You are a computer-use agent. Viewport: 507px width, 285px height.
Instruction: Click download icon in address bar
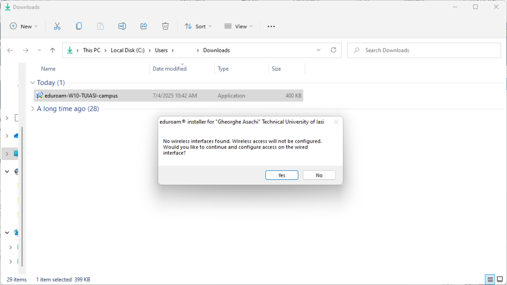click(70, 50)
